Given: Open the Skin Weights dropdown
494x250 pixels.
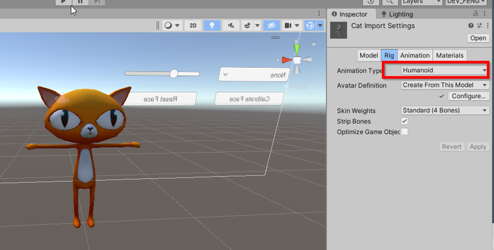Looking at the screenshot, I should 445,110.
